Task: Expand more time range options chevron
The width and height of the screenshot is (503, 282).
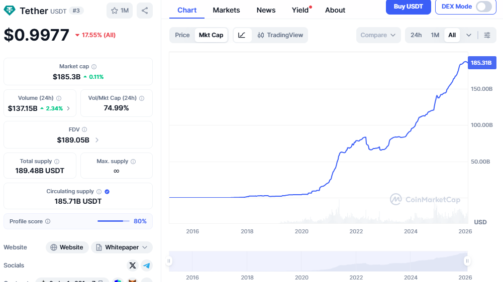Action: click(469, 35)
